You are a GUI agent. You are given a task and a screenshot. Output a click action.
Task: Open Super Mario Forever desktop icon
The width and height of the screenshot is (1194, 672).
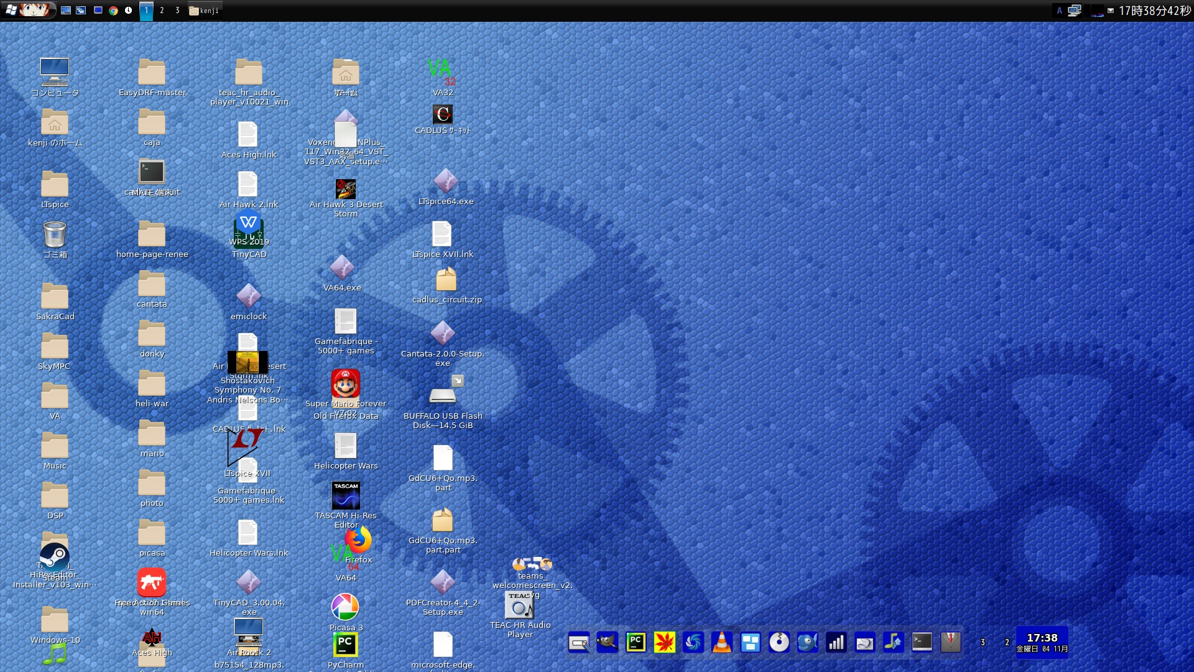point(345,384)
